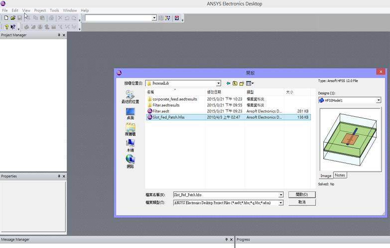
Task: Sort files by 名稱 column header
Action: point(175,92)
